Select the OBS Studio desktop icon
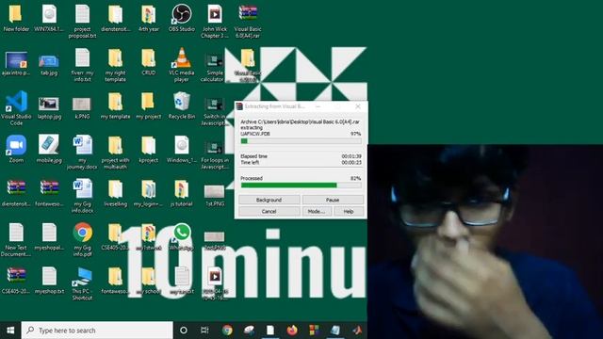Screen dimensions: 603x339 (x=182, y=19)
